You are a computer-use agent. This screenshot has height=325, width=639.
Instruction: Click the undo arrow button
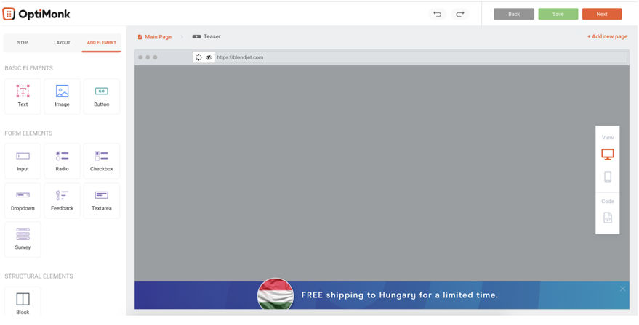click(438, 15)
